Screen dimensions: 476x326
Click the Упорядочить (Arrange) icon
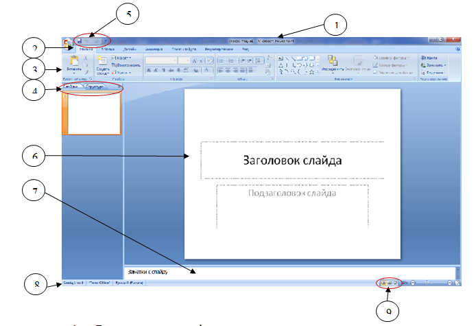click(331, 62)
